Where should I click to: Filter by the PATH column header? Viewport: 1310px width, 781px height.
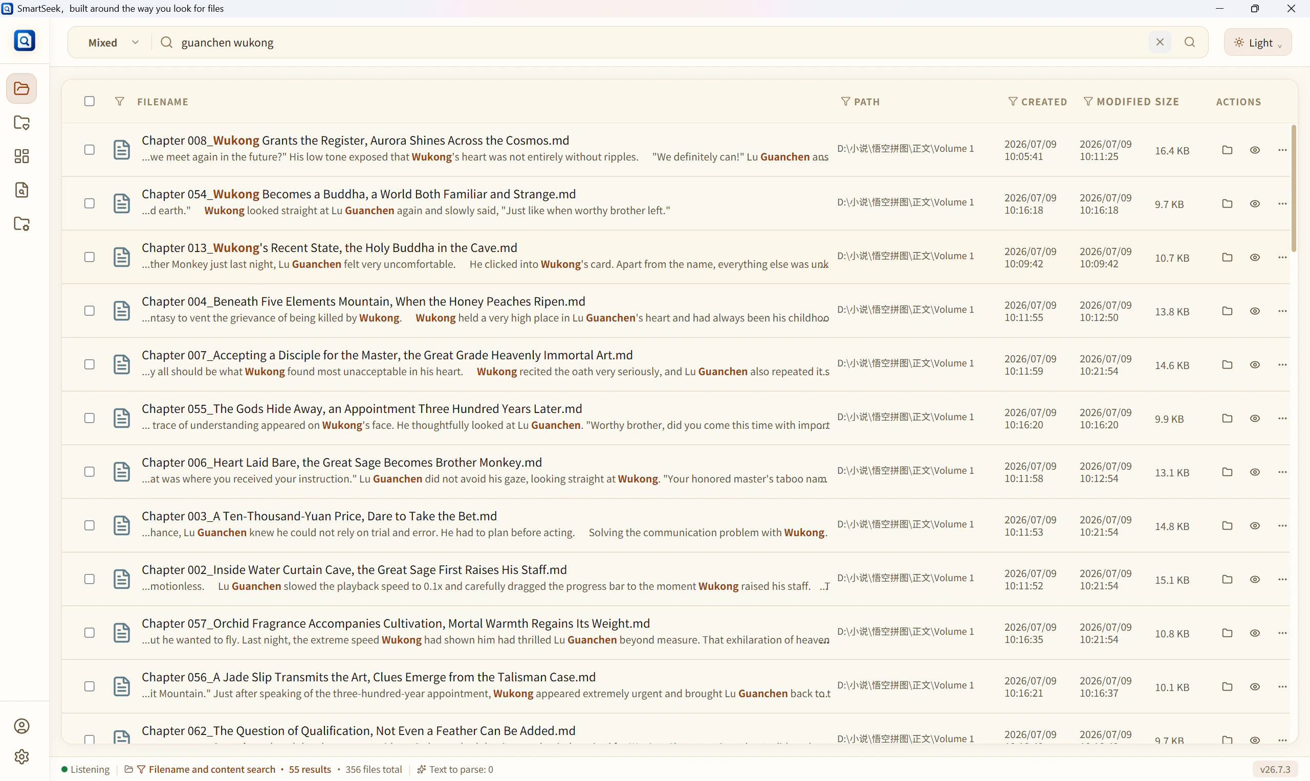(860, 102)
